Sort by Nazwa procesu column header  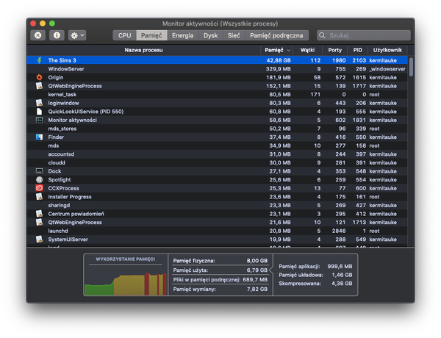pyautogui.click(x=144, y=50)
